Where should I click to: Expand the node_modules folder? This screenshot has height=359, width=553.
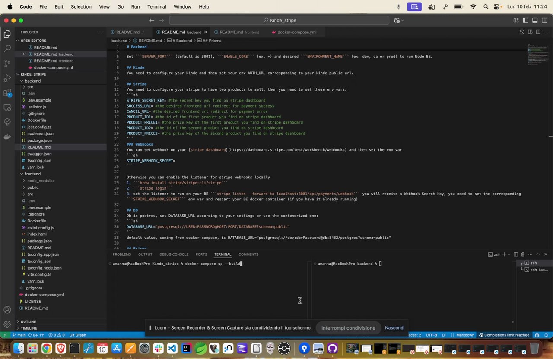tap(41, 181)
